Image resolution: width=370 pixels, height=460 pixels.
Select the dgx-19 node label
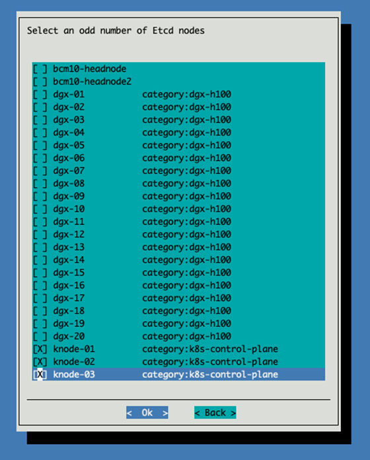[x=69, y=324]
